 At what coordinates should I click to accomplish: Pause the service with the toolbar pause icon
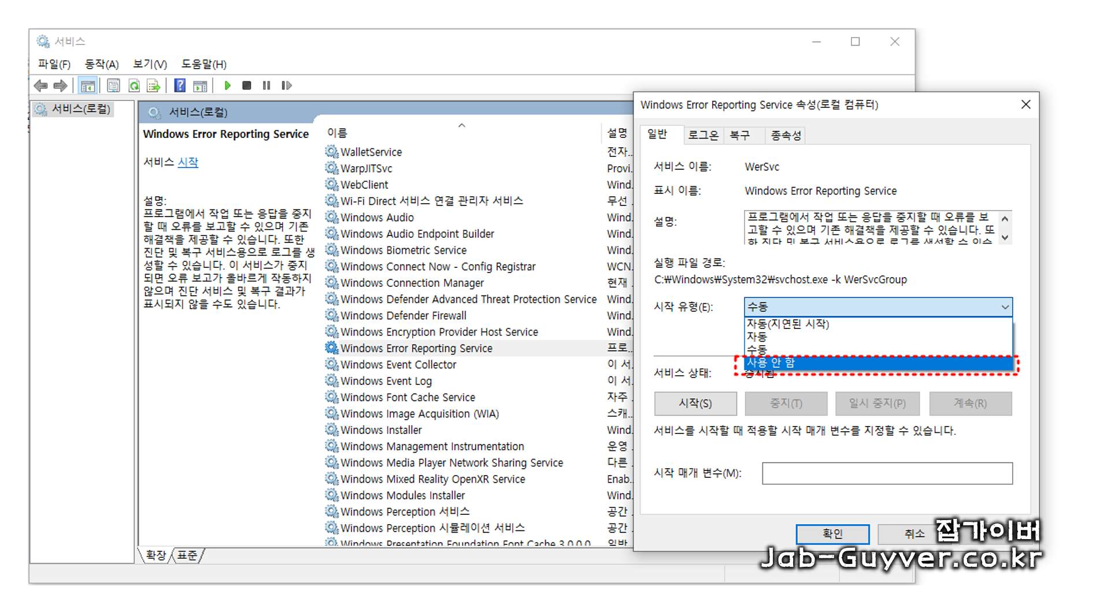266,85
